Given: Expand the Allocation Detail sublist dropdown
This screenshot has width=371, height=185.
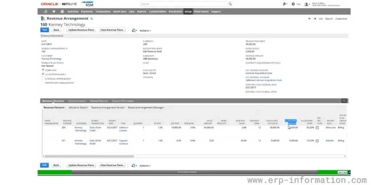Looking at the screenshot, I should (x=78, y=107).
